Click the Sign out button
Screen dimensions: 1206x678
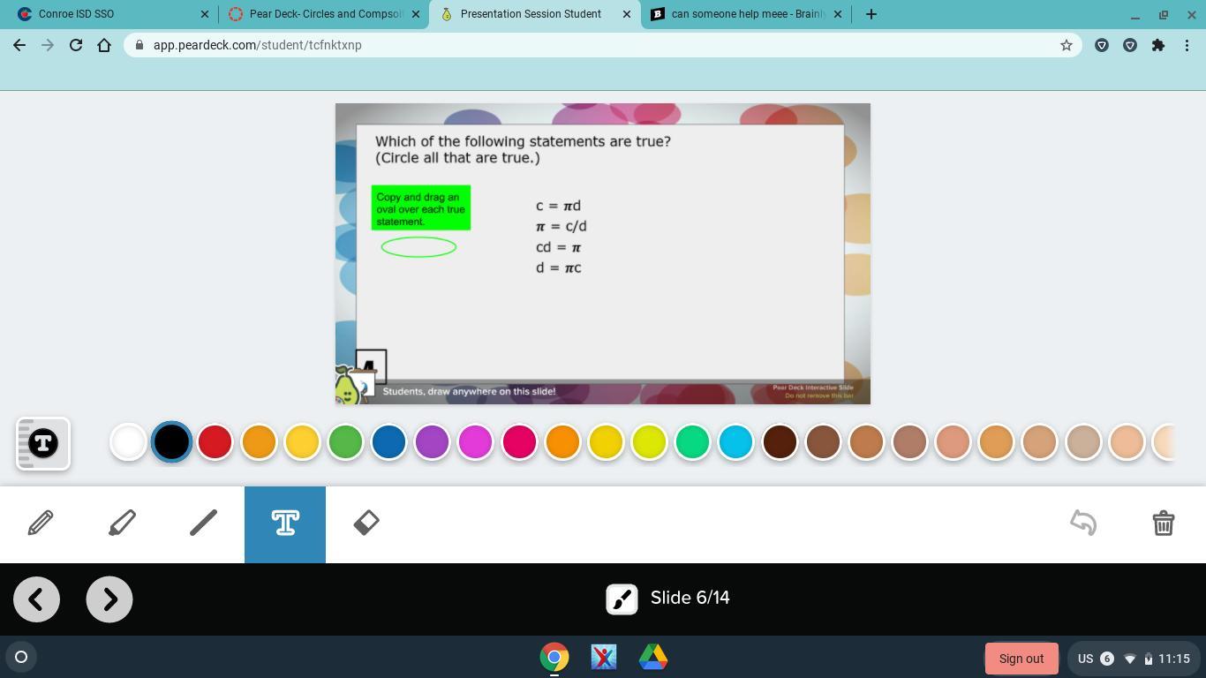1021,659
